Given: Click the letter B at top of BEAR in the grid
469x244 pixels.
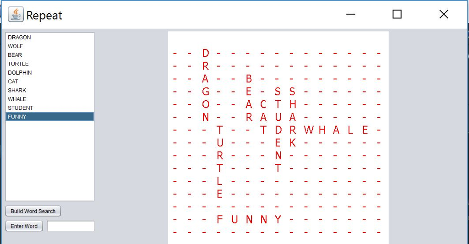Looking at the screenshot, I should [249, 79].
